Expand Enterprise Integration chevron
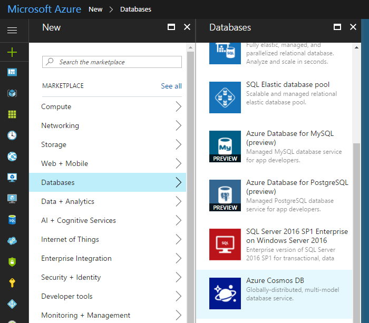The height and width of the screenshot is (323, 369). click(x=179, y=258)
